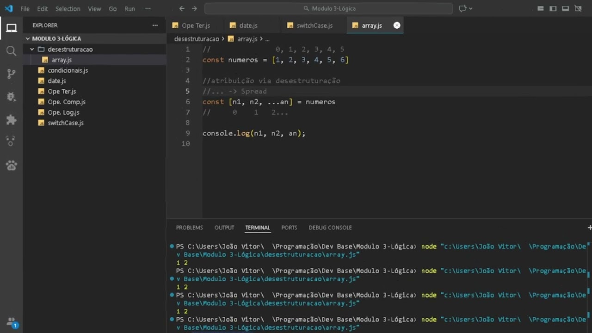This screenshot has width=592, height=333.
Task: Go back using the left arrow
Action: [182, 8]
